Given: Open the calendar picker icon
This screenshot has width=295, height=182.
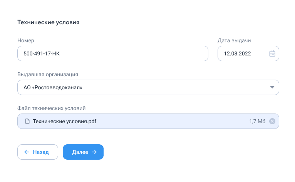Looking at the screenshot, I should coord(272,53).
